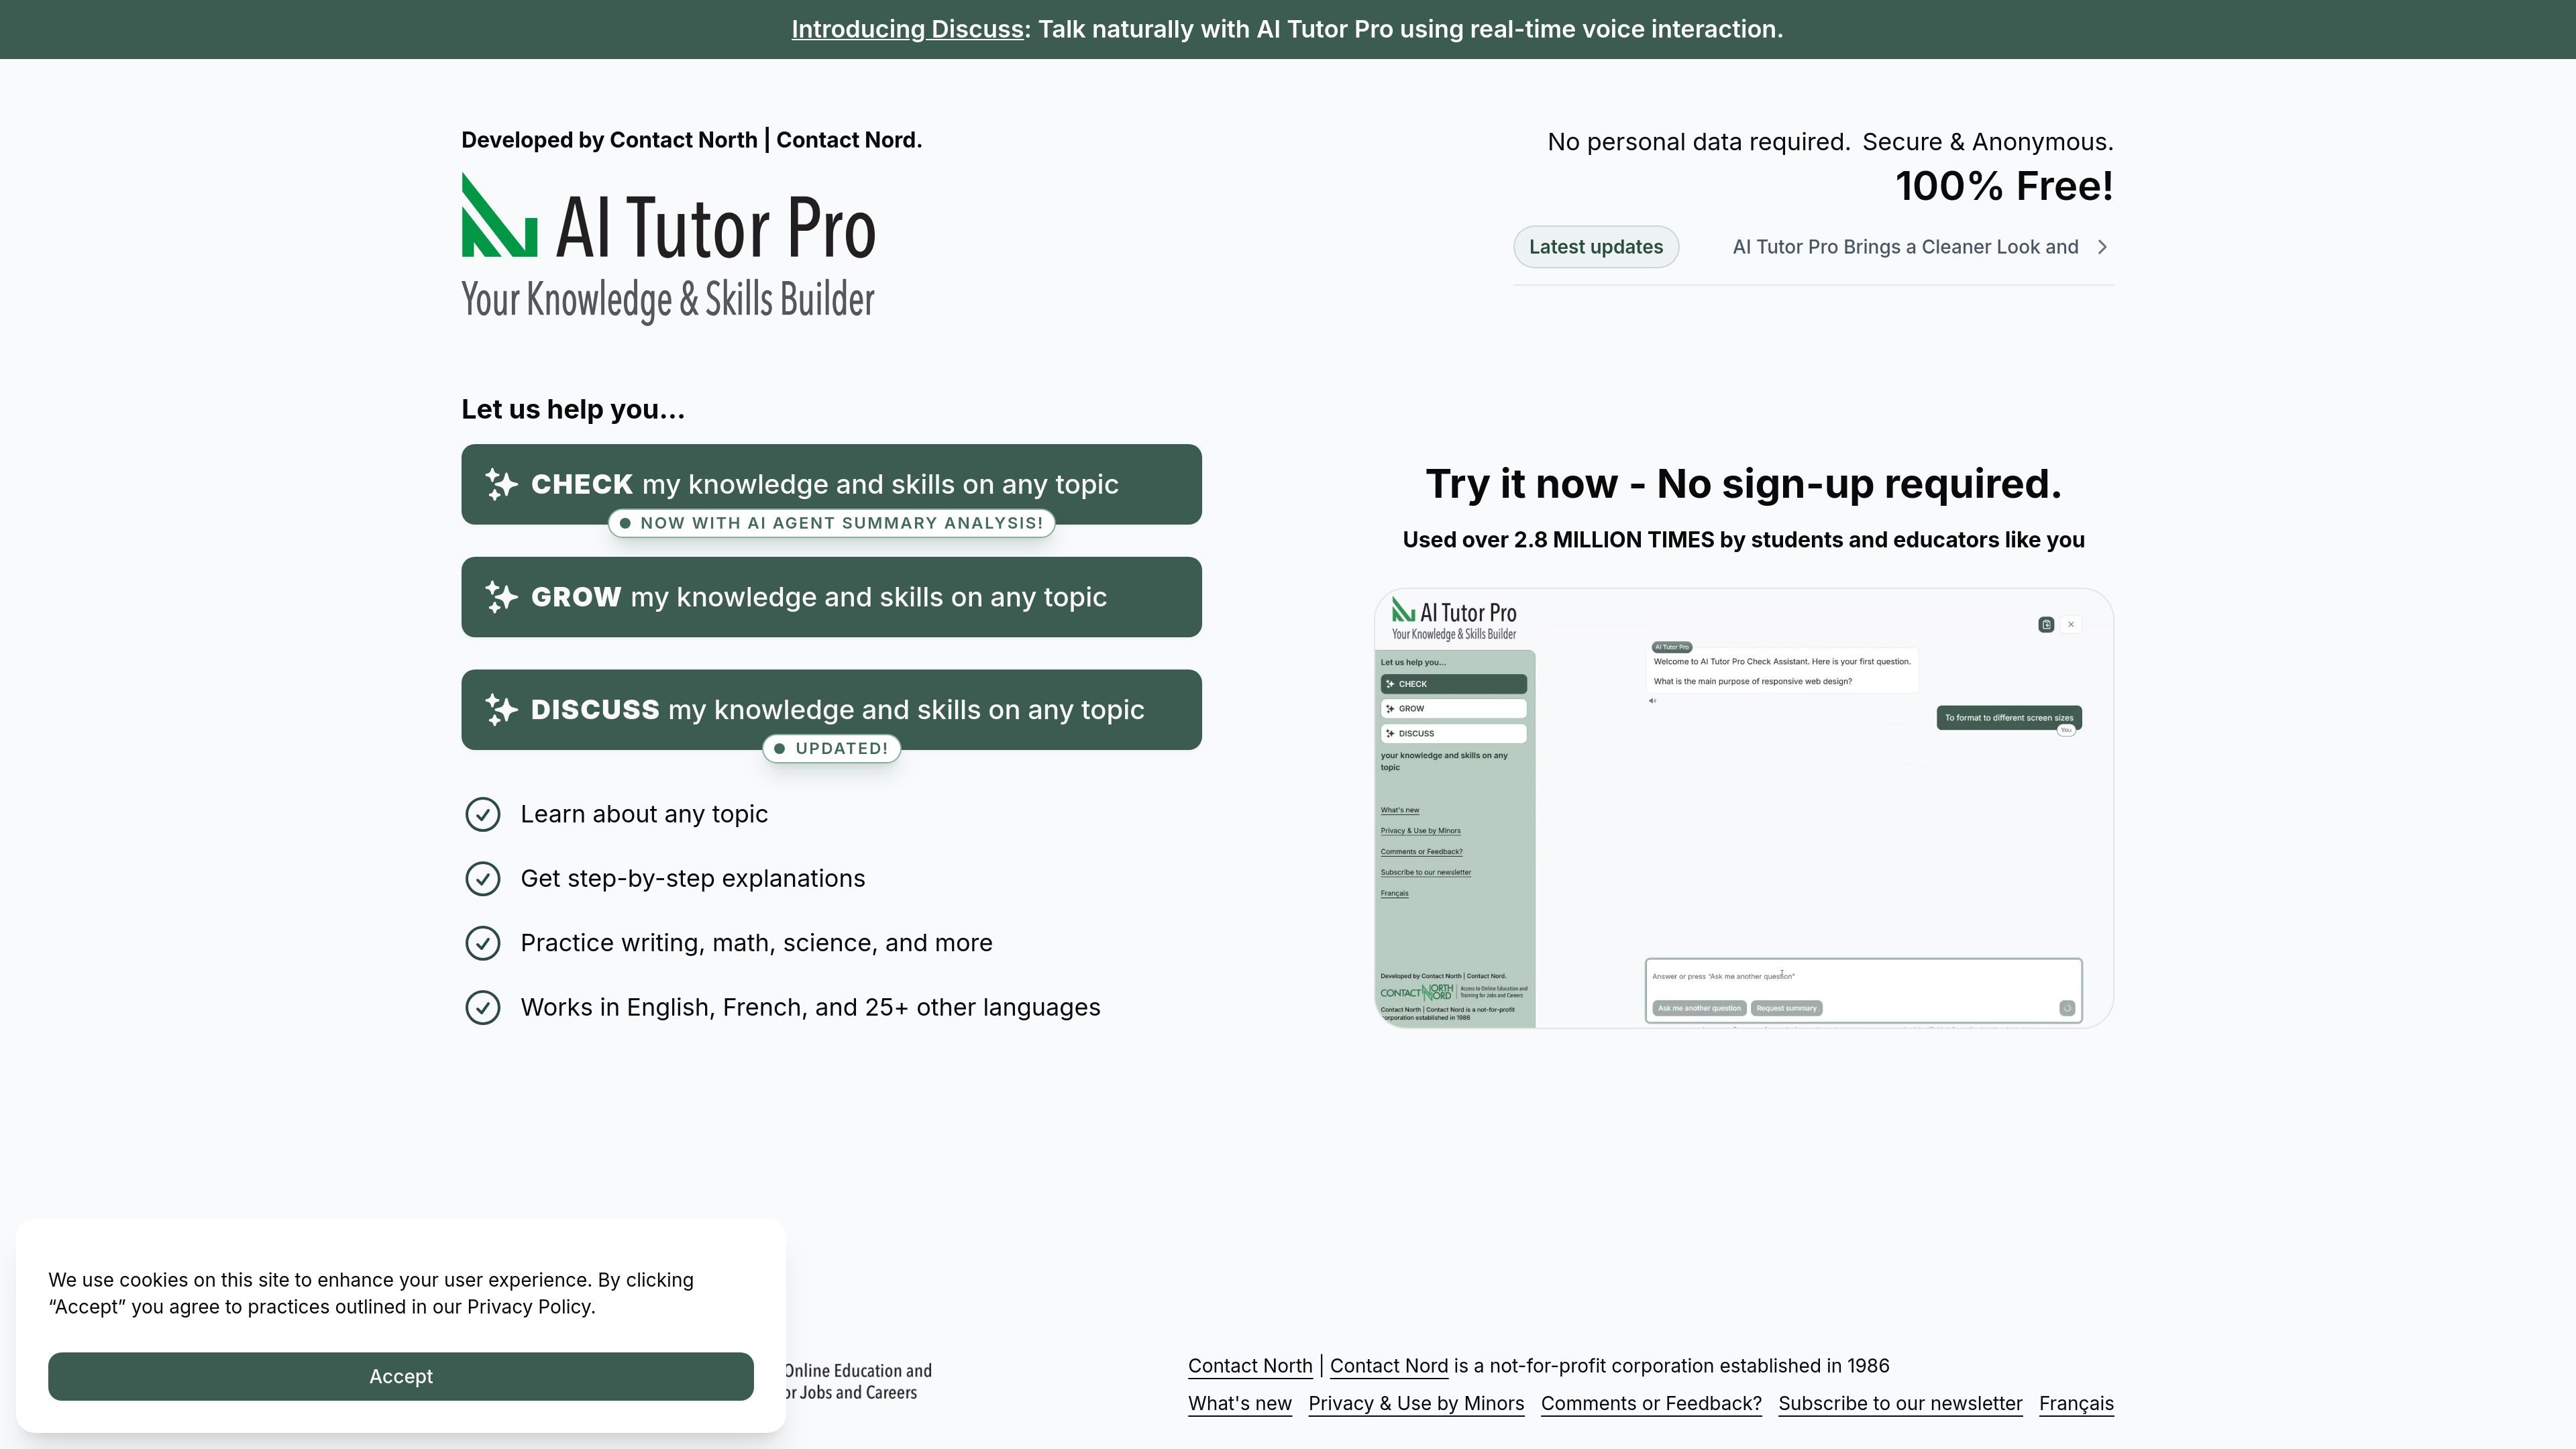This screenshot has width=2576, height=1449.
Task: Click the cookie notice message text
Action: pyautogui.click(x=371, y=1294)
